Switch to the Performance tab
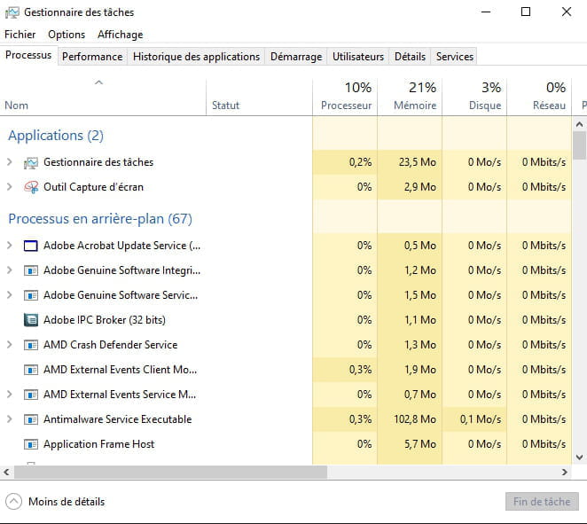 click(92, 57)
